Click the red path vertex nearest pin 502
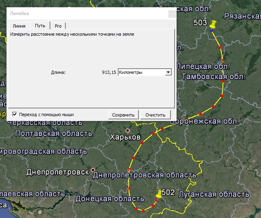This screenshot has height=218, width=261. (157, 201)
